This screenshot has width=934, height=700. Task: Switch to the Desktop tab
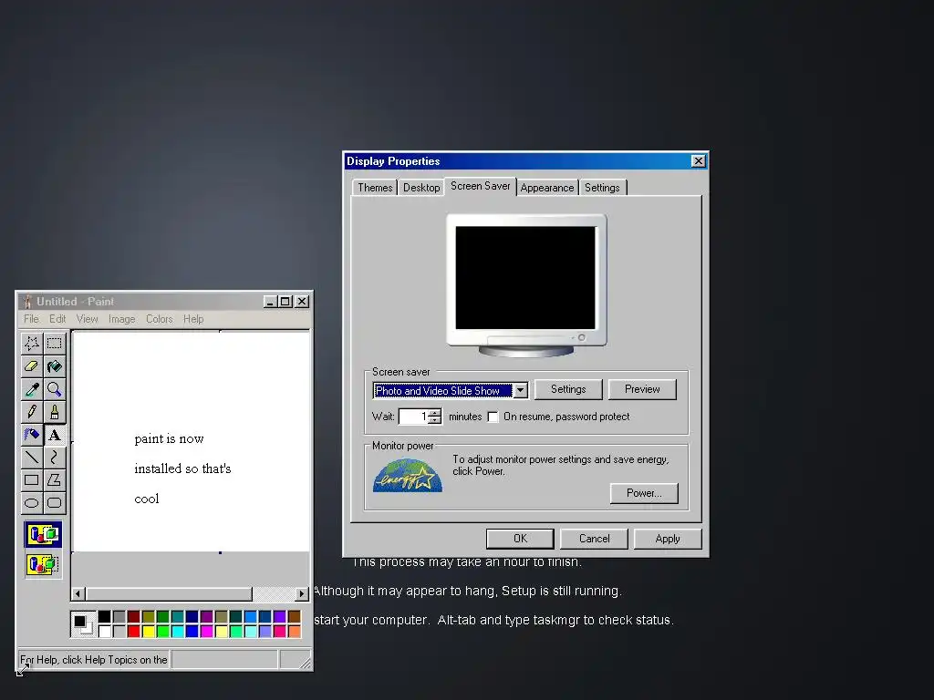[421, 188]
